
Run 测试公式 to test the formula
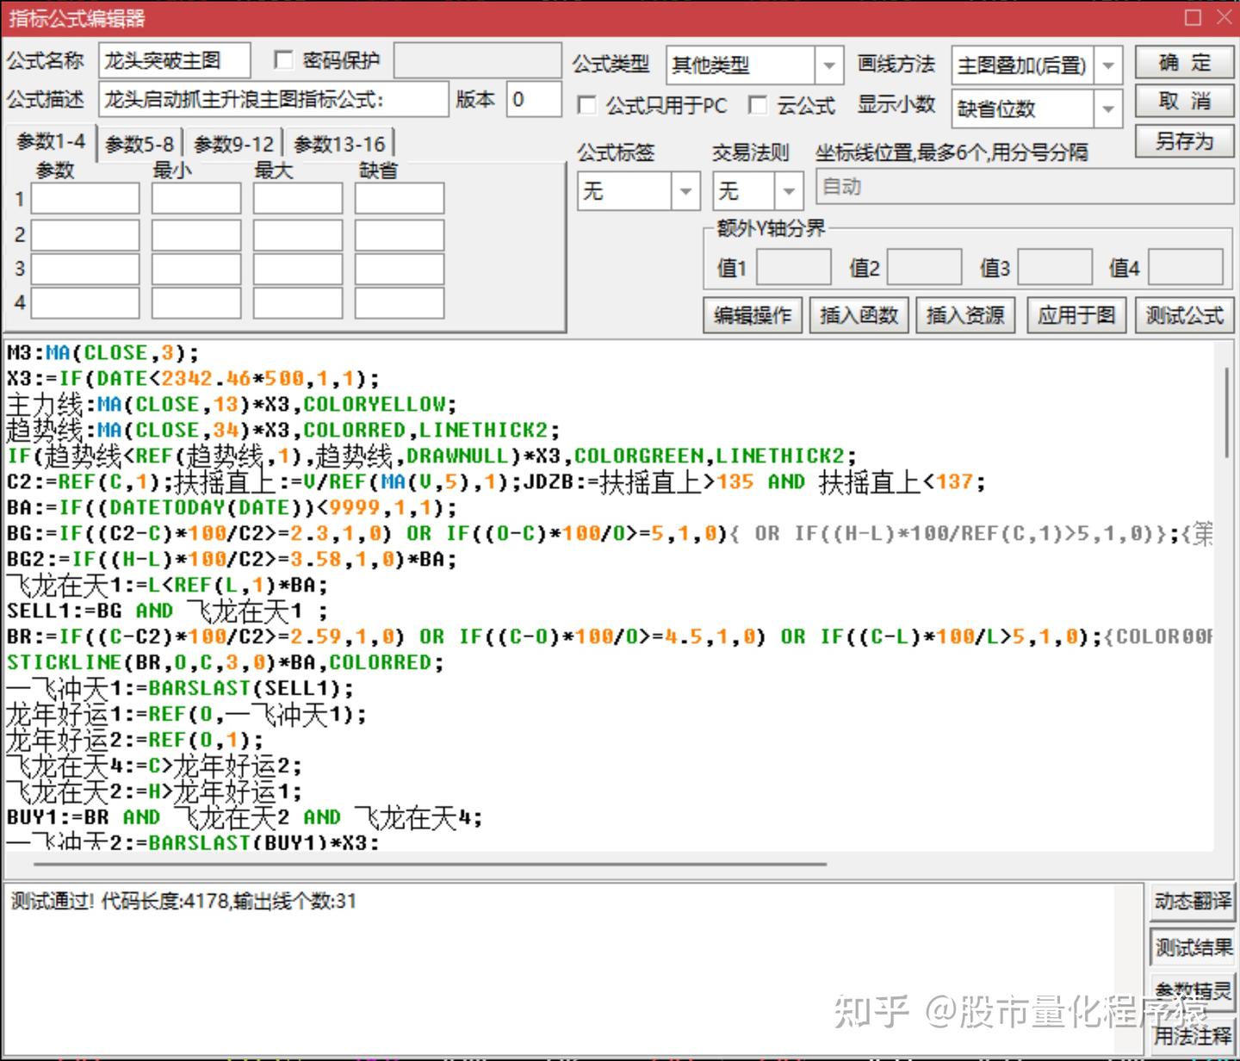pos(1184,315)
